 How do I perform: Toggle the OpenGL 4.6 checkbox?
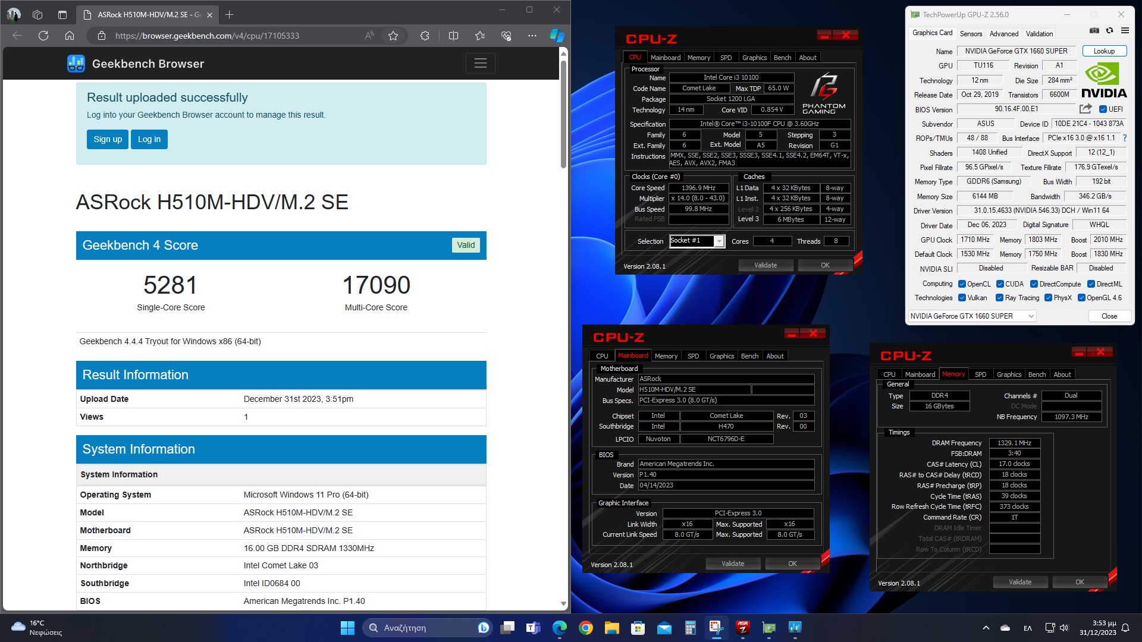(x=1081, y=298)
